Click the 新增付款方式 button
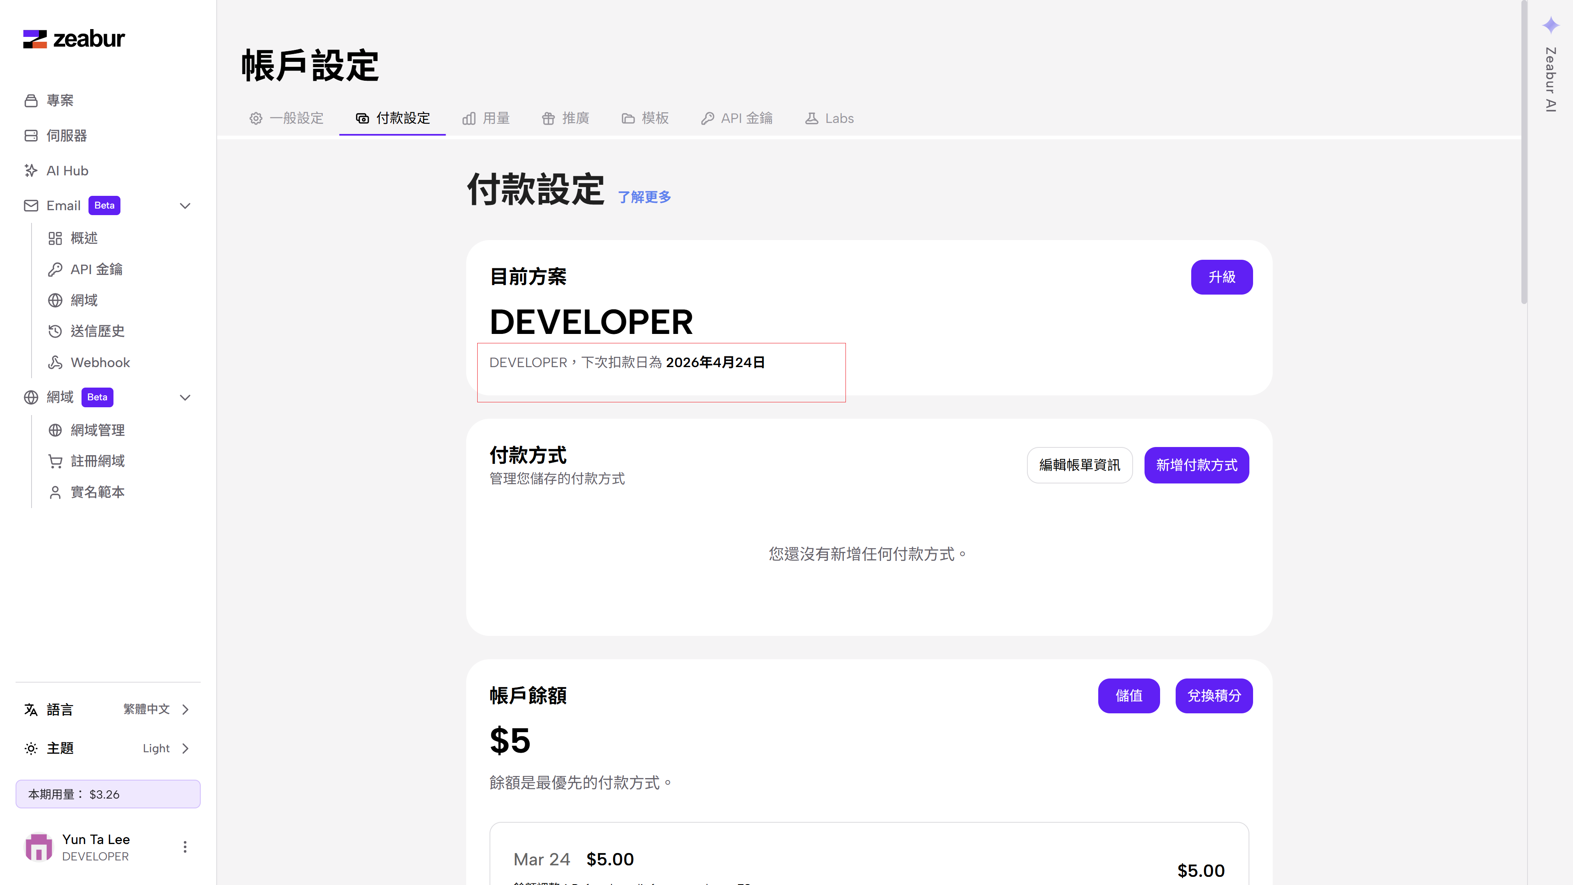 (1196, 465)
